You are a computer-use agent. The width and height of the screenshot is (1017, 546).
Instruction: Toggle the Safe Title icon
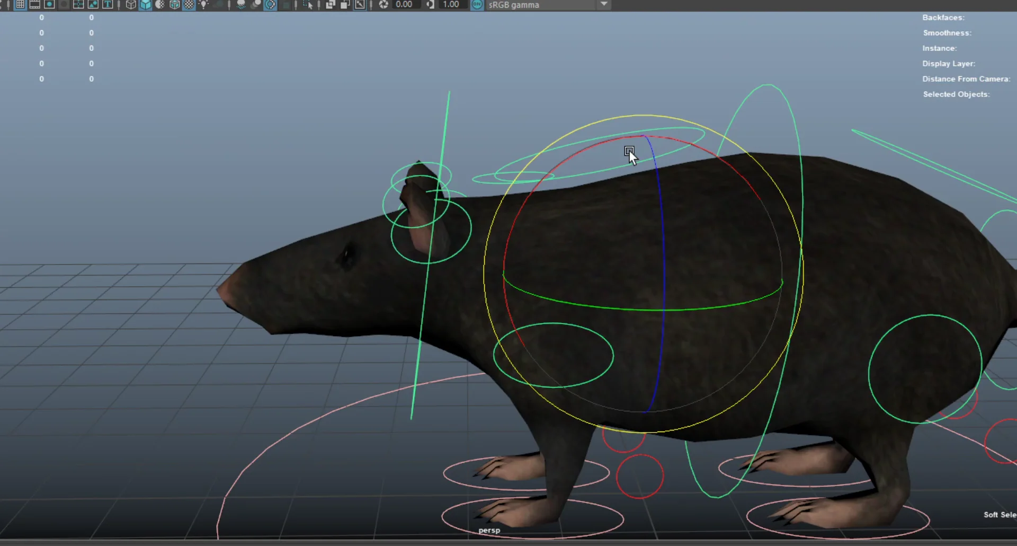coord(108,4)
